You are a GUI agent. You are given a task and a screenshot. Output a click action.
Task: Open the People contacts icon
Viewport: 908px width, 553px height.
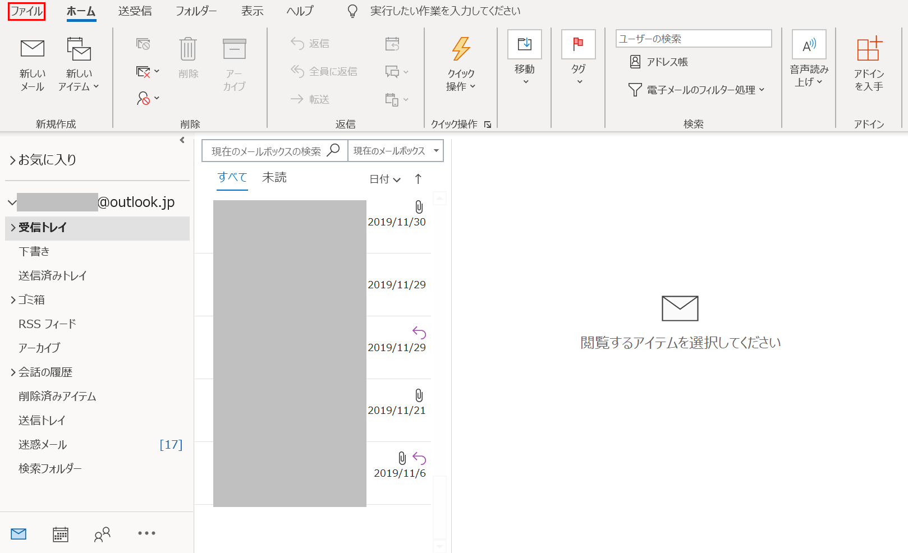coord(102,534)
